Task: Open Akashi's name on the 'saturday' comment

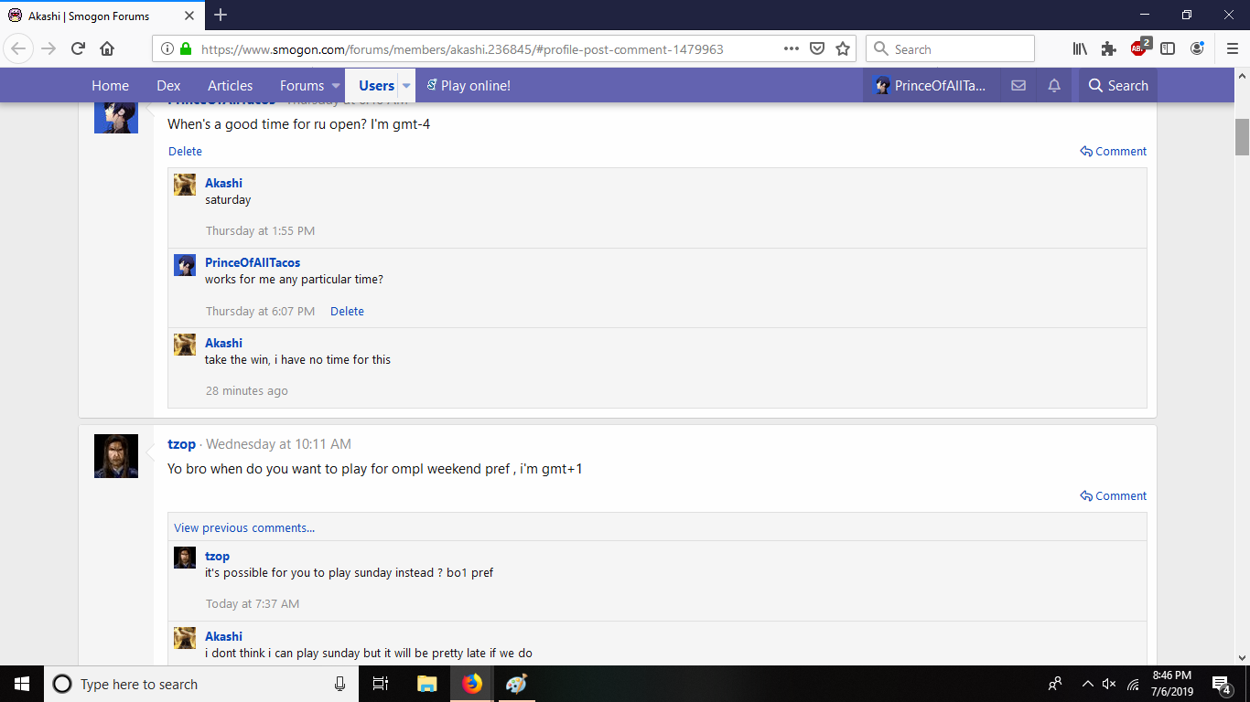Action: click(223, 183)
